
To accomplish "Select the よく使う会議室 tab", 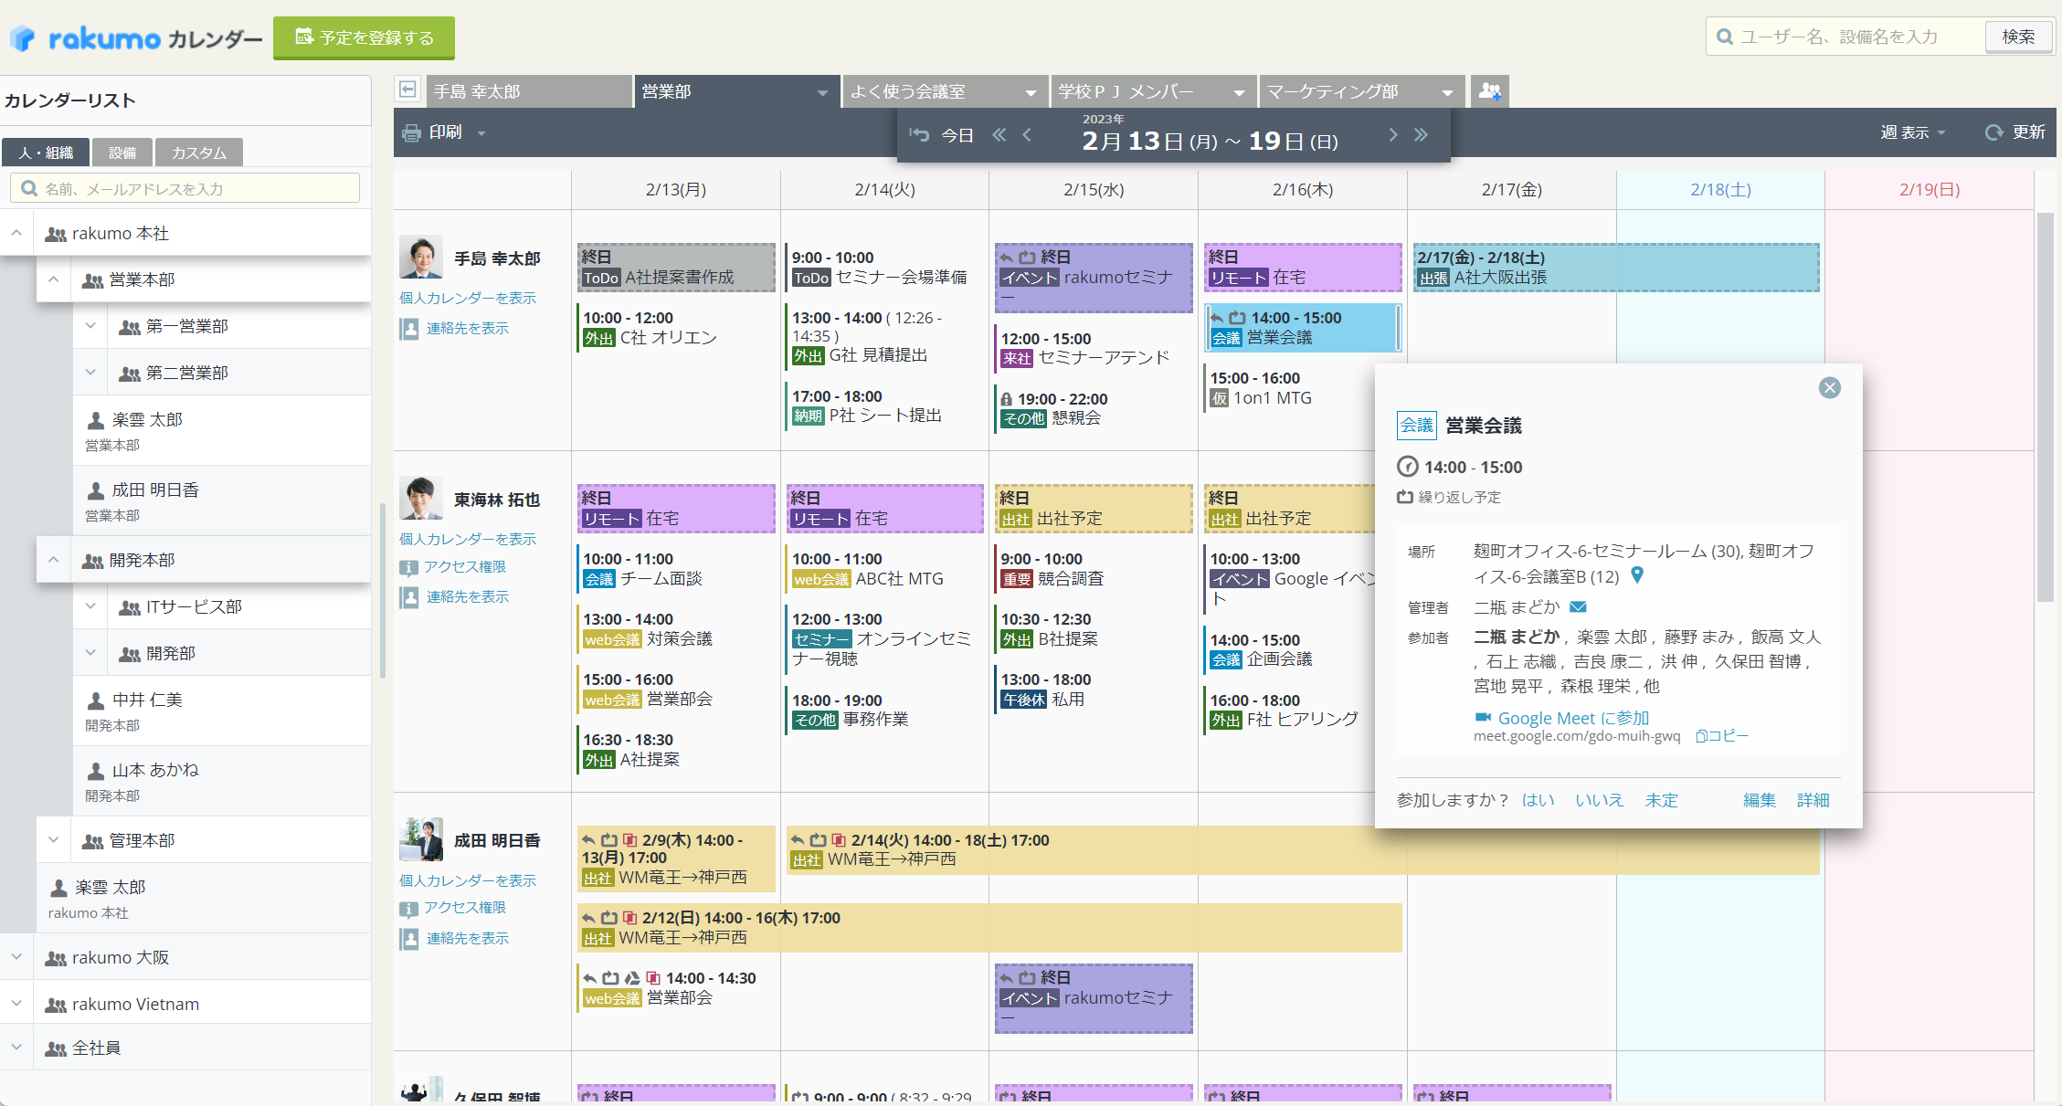I will coord(945,91).
